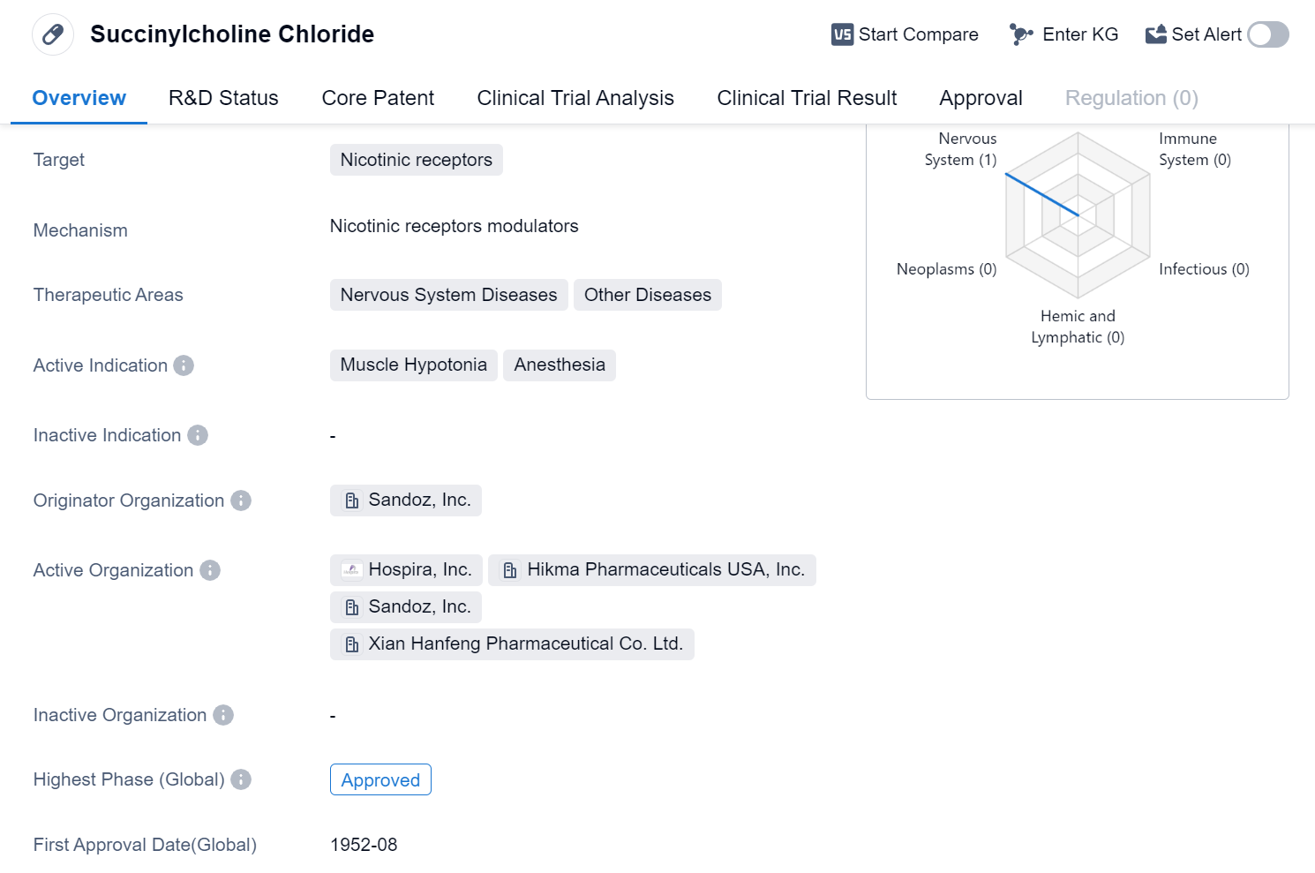
Task: Click info icon next to Active Indication
Action: [184, 365]
